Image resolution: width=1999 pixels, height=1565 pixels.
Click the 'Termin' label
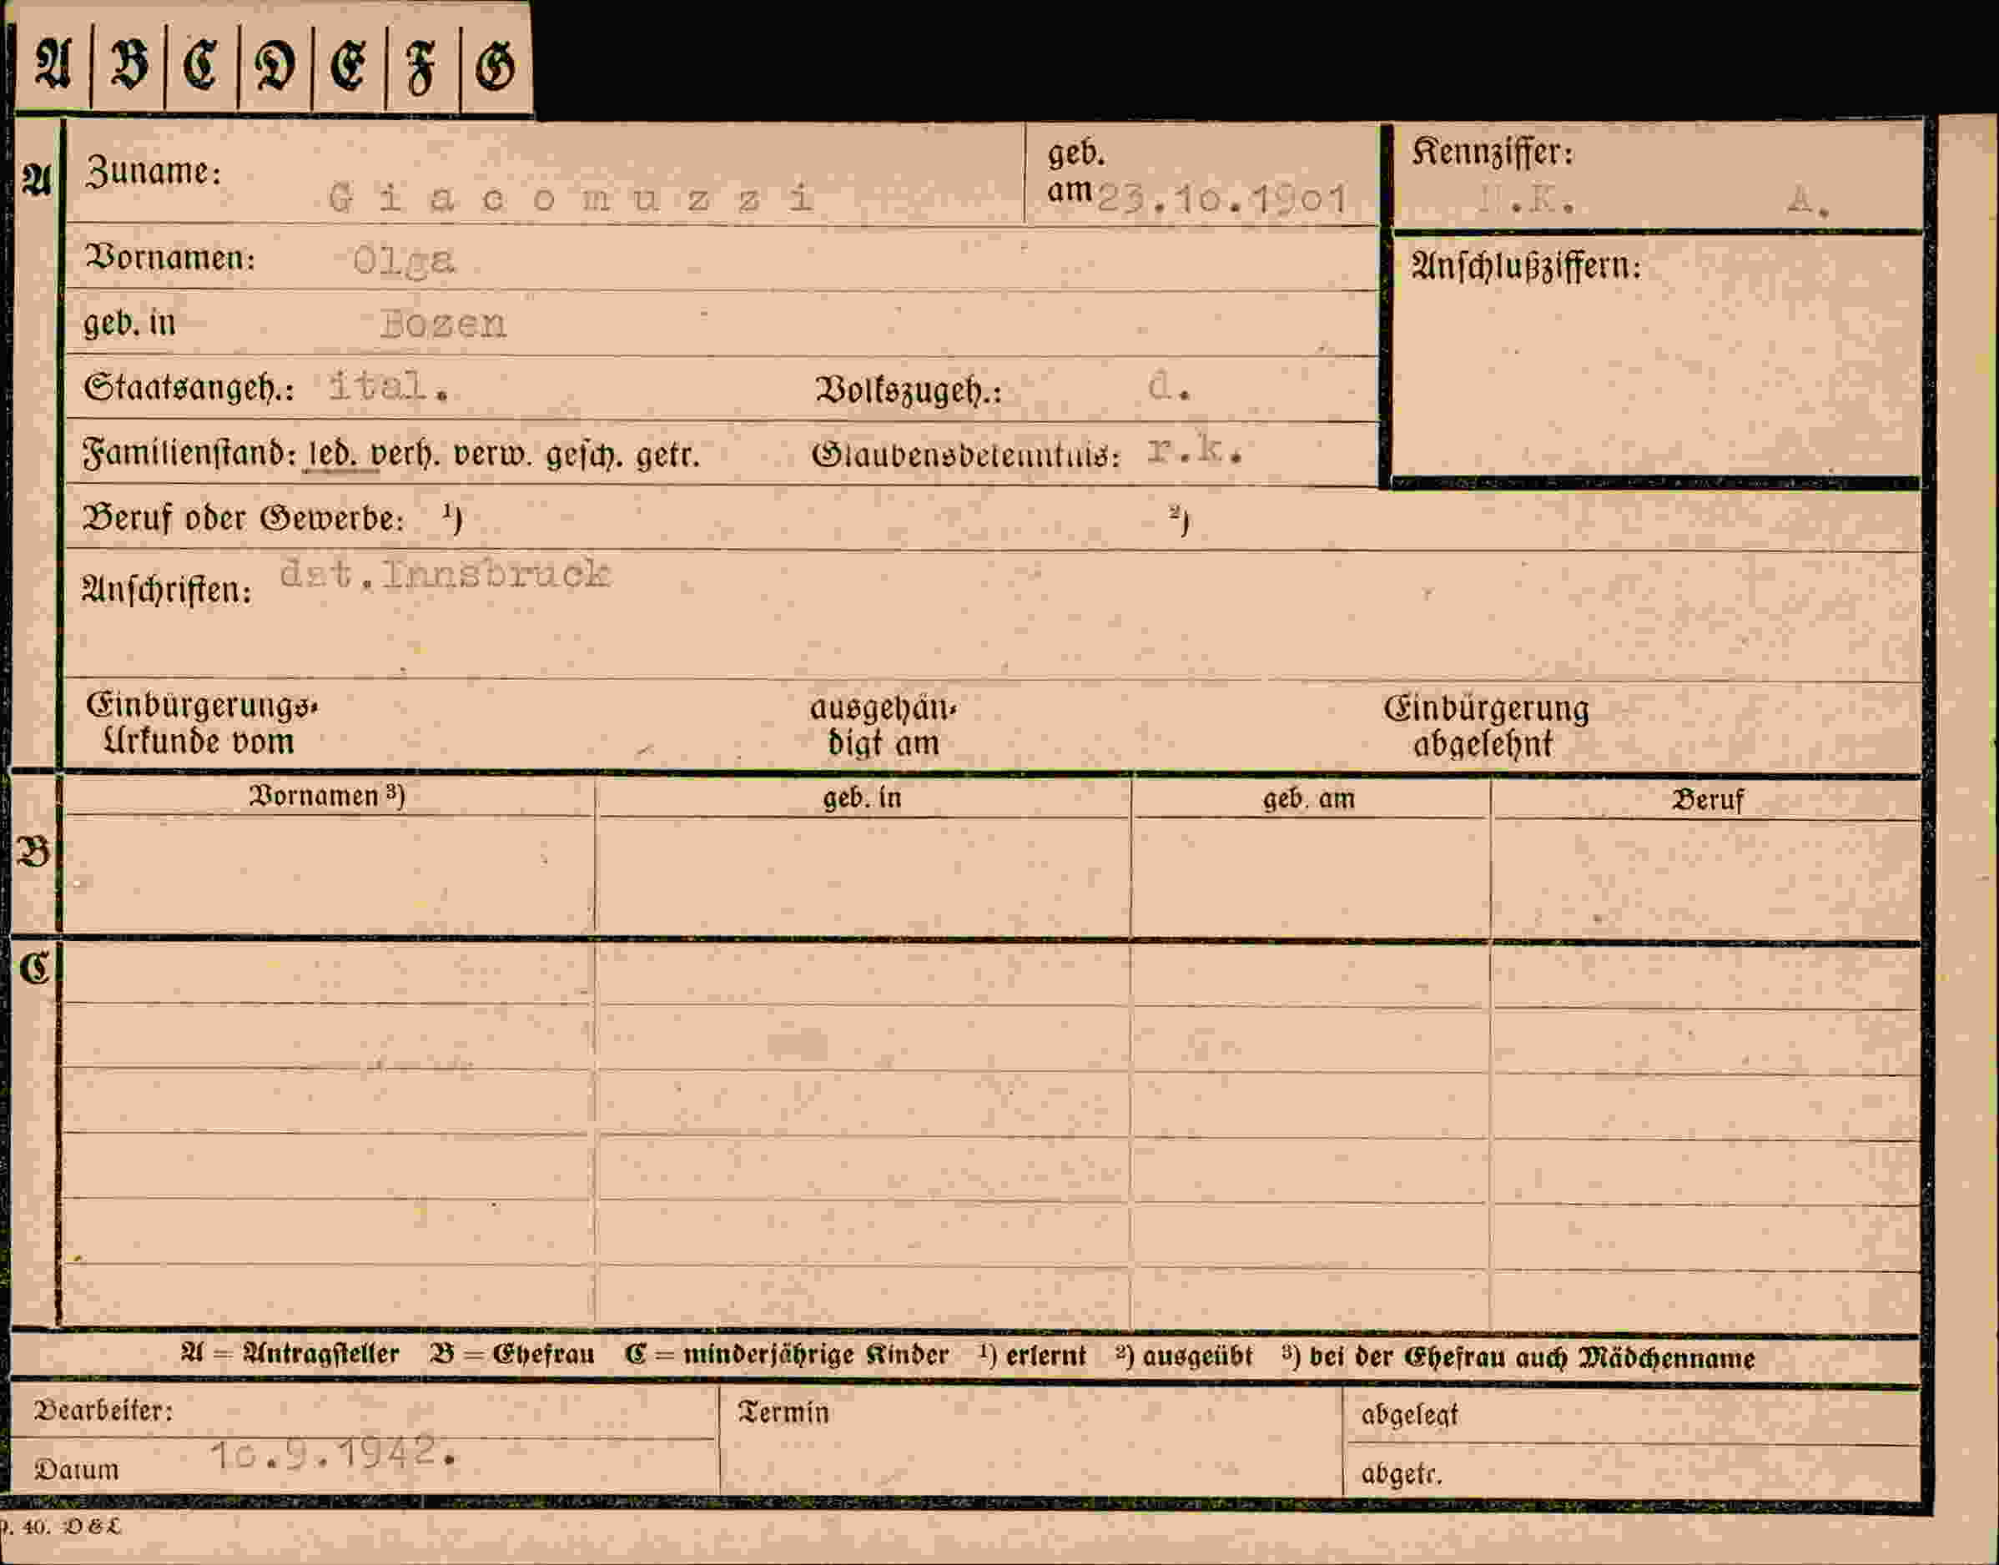click(x=783, y=1413)
